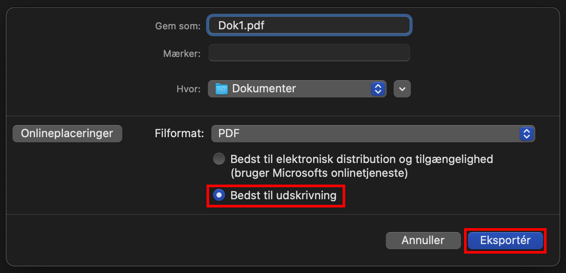Focus the Mærker tags input field
The image size is (566, 273).
point(309,53)
